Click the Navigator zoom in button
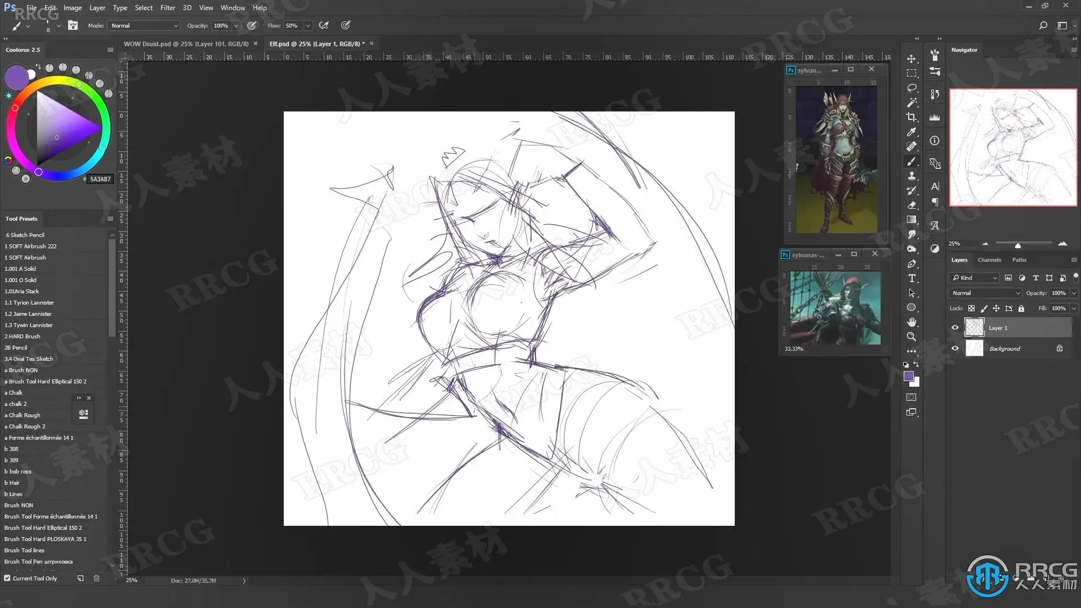Screen dimensions: 1081x608 pyautogui.click(x=1062, y=244)
